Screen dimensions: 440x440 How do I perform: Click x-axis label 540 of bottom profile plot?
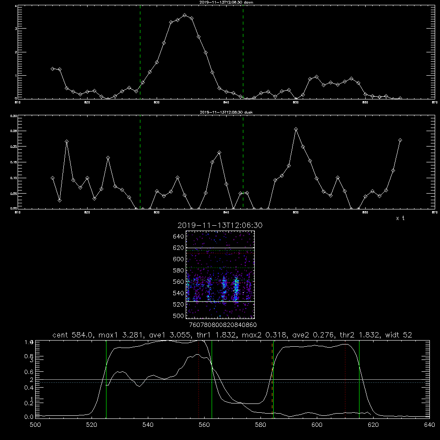[148, 425]
